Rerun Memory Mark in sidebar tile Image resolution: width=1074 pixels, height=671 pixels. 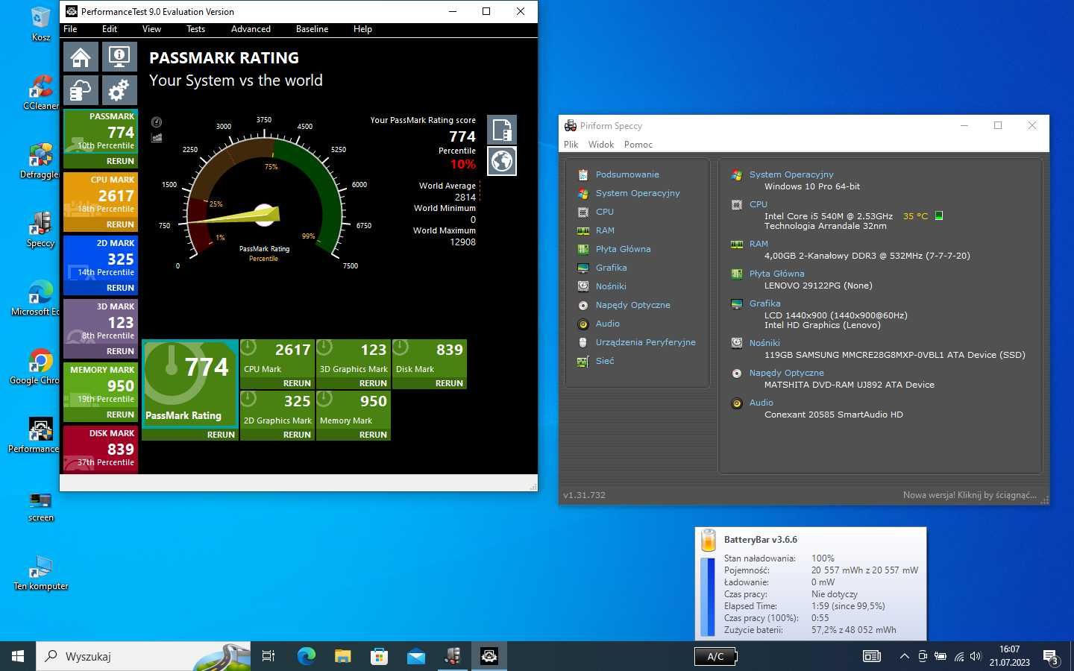(x=120, y=415)
